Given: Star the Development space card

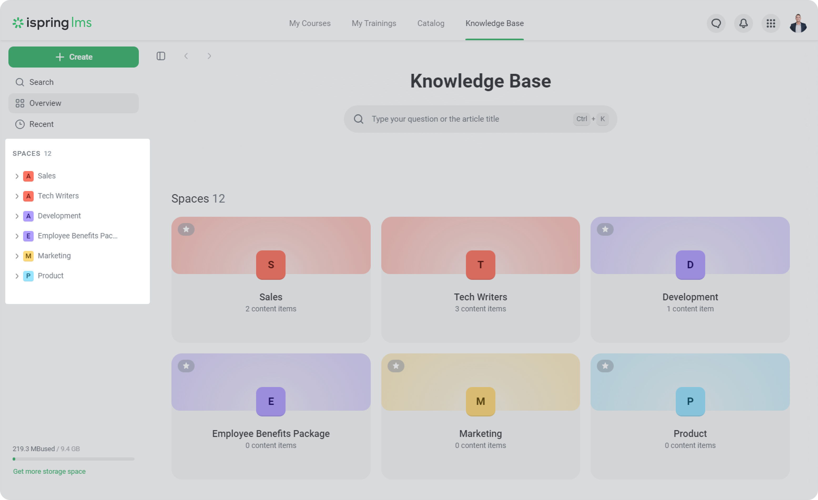Looking at the screenshot, I should click(x=605, y=229).
